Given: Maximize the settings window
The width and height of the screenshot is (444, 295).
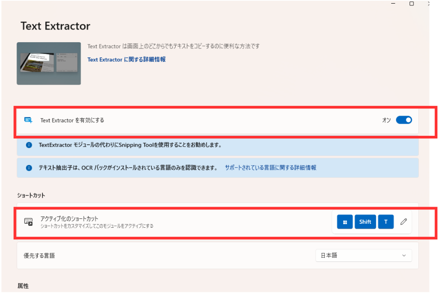Looking at the screenshot, I should tap(411, 4).
